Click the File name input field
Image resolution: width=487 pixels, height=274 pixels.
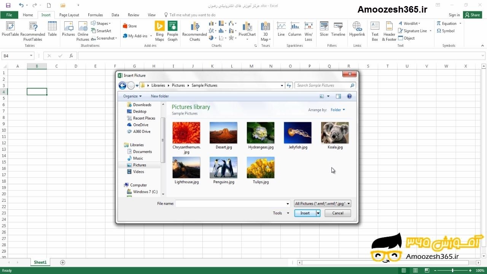tap(233, 204)
